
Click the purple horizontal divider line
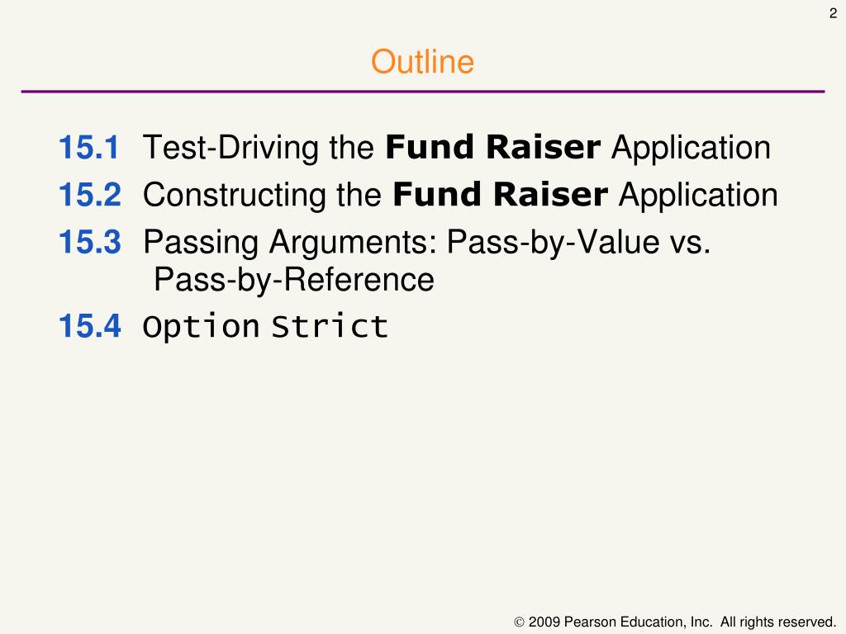click(423, 92)
